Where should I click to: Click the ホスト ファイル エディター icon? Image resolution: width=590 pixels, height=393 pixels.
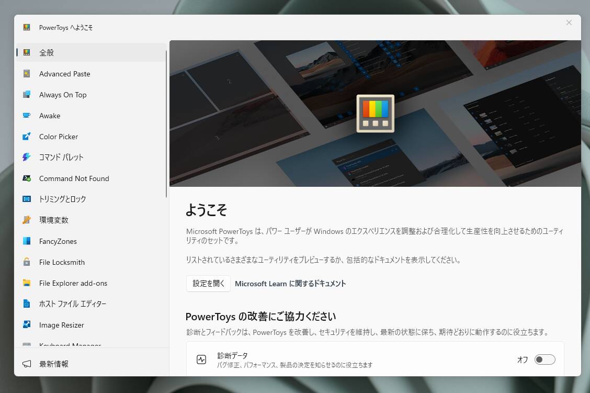(x=26, y=304)
